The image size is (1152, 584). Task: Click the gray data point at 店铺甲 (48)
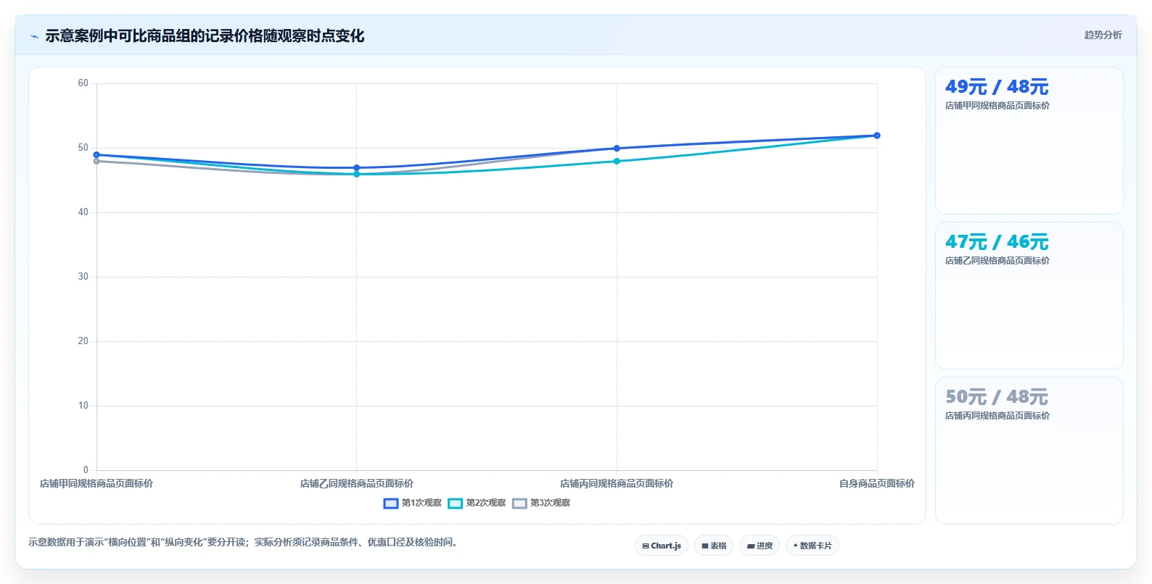96,162
